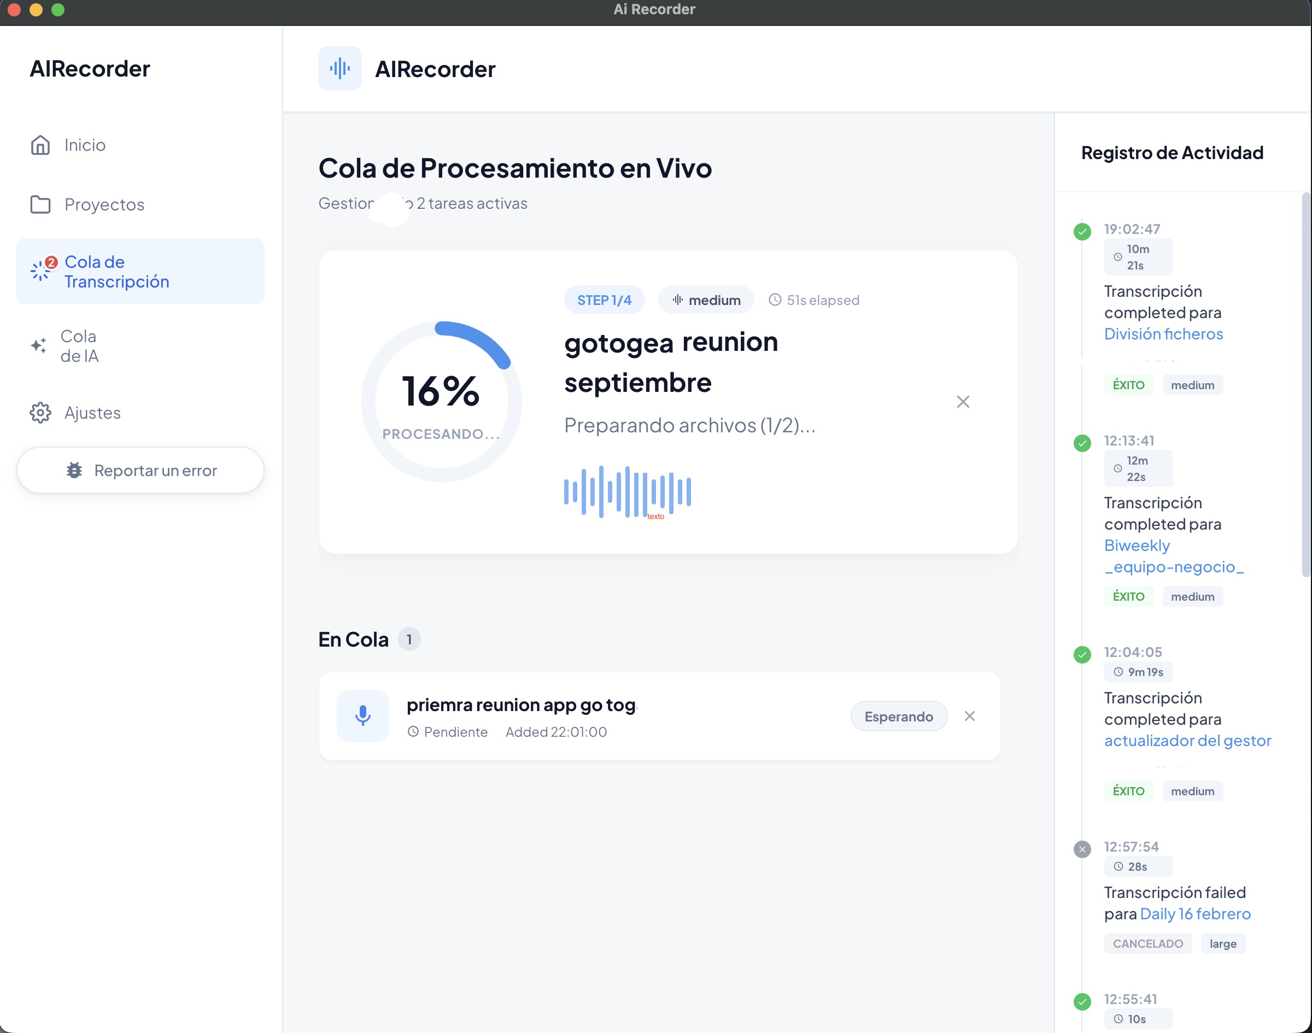The height and width of the screenshot is (1033, 1312).
Task: Select the Cola de IA sparkle icon
Action: tap(39, 346)
